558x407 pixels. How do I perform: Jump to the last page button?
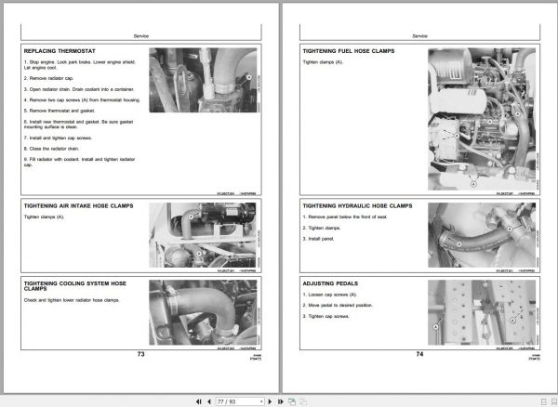pyautogui.click(x=281, y=401)
